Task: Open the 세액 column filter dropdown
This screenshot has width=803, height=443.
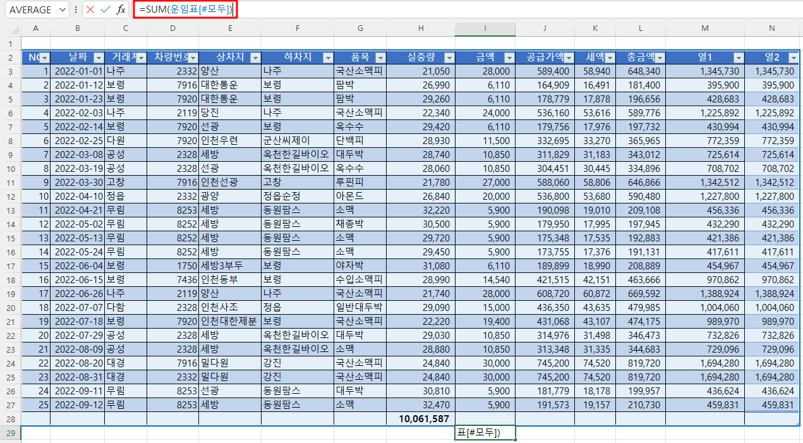Action: (610, 58)
